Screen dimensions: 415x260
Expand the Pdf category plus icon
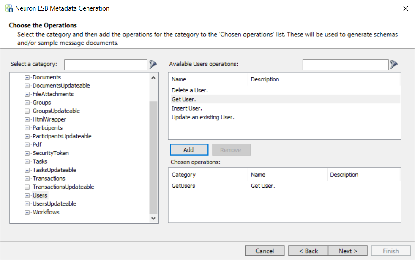(x=27, y=144)
